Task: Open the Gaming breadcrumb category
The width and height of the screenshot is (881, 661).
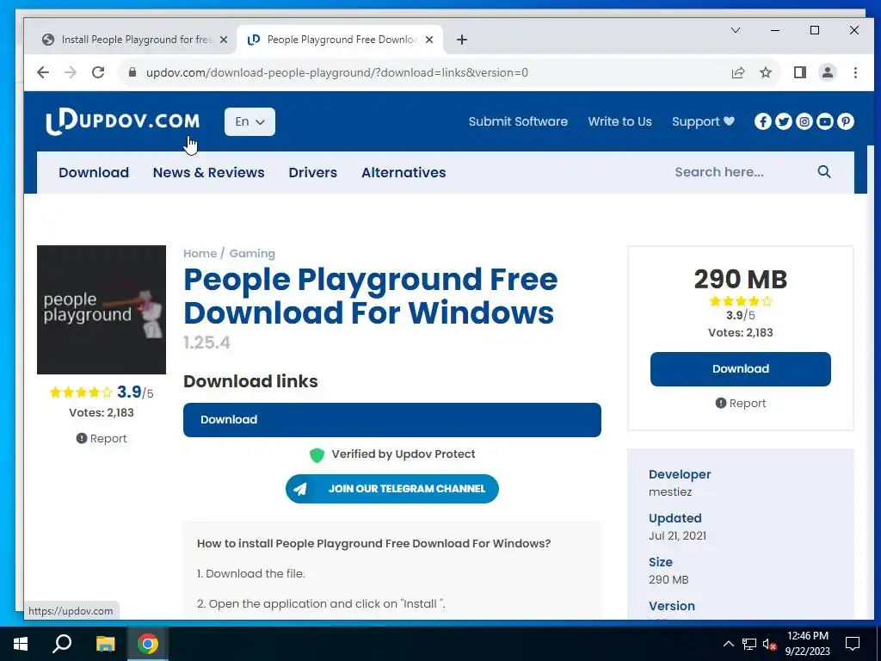Action: pos(252,254)
